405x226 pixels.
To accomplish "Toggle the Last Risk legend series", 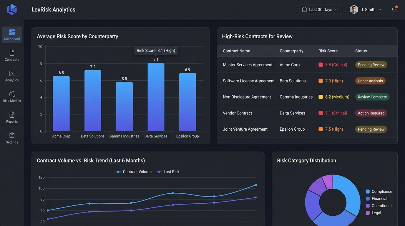I will 168,172.
